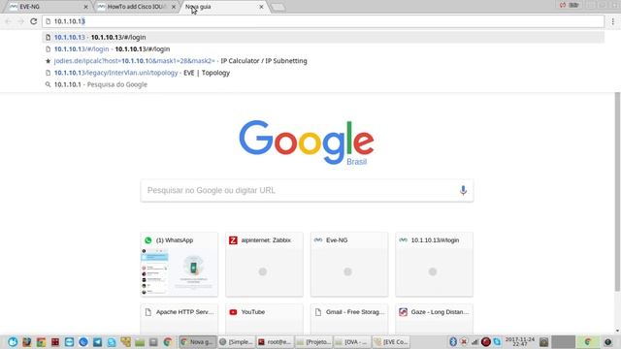Viewport: 621px width, 349px height.
Task: Open Chrome's three-dot menu
Action: pyautogui.click(x=613, y=21)
